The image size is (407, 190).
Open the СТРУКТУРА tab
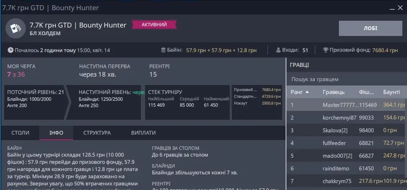click(x=97, y=132)
